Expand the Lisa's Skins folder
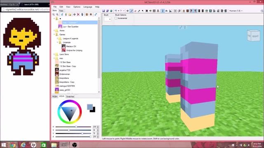The width and height of the screenshot is (264, 148). pyautogui.click(x=54, y=54)
